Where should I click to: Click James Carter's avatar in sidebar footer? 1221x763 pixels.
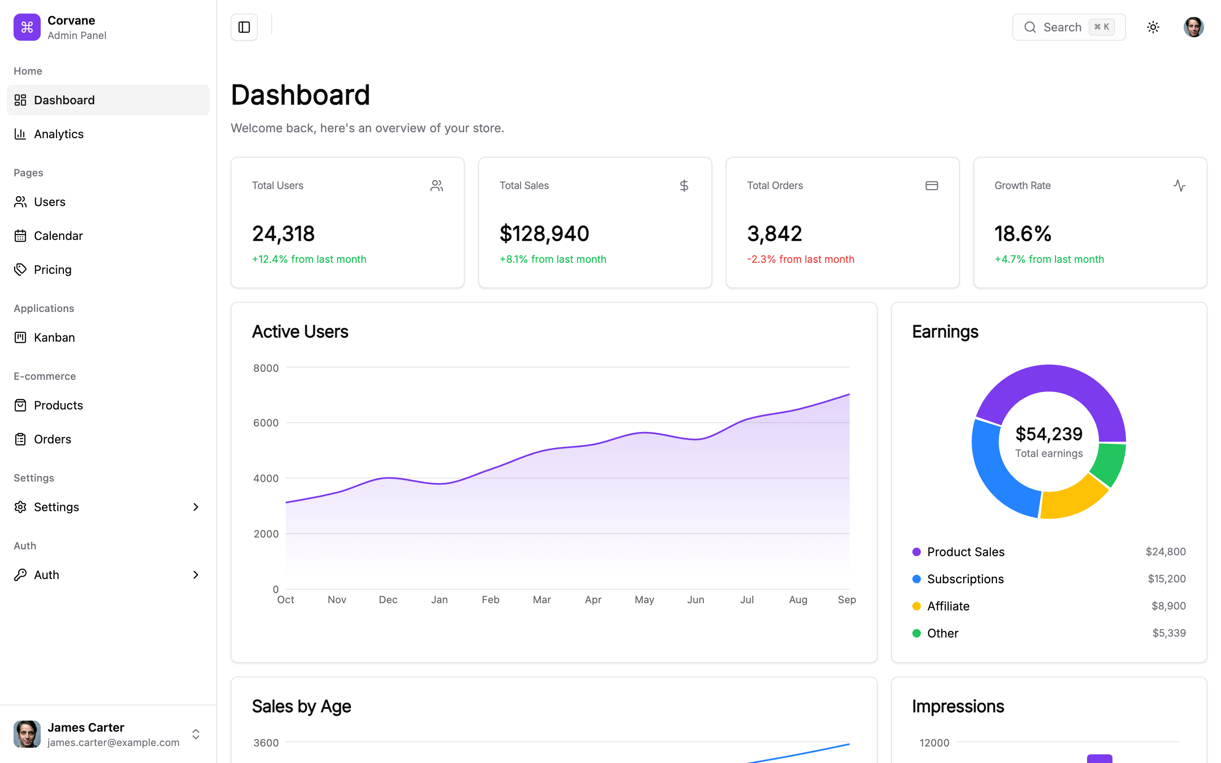27,734
